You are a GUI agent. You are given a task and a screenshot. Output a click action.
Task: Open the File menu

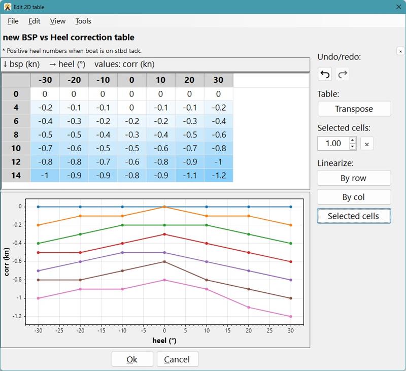click(x=13, y=21)
